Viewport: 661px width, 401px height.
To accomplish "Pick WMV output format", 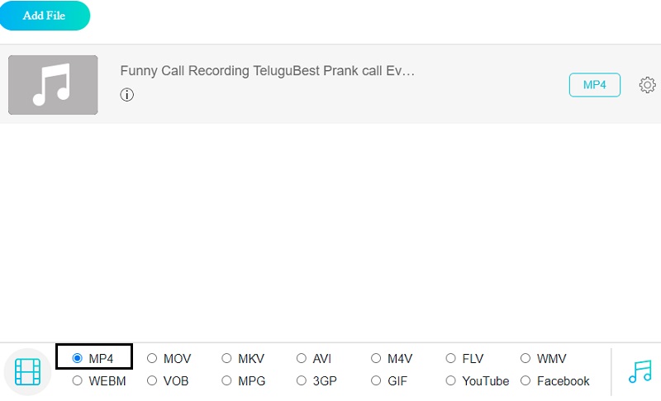I will coord(525,358).
